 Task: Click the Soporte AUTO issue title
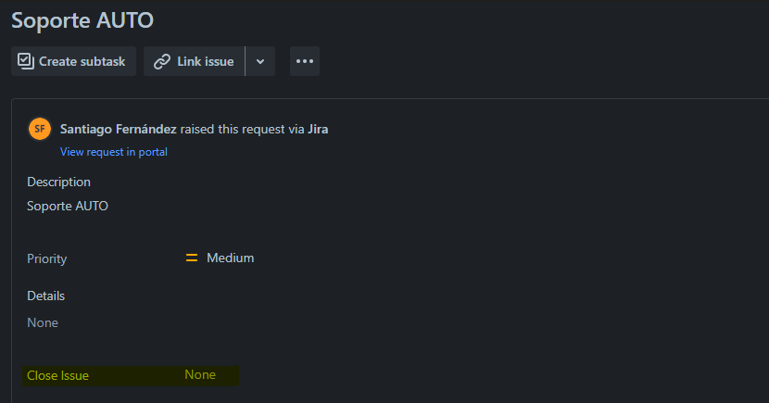[x=82, y=20]
